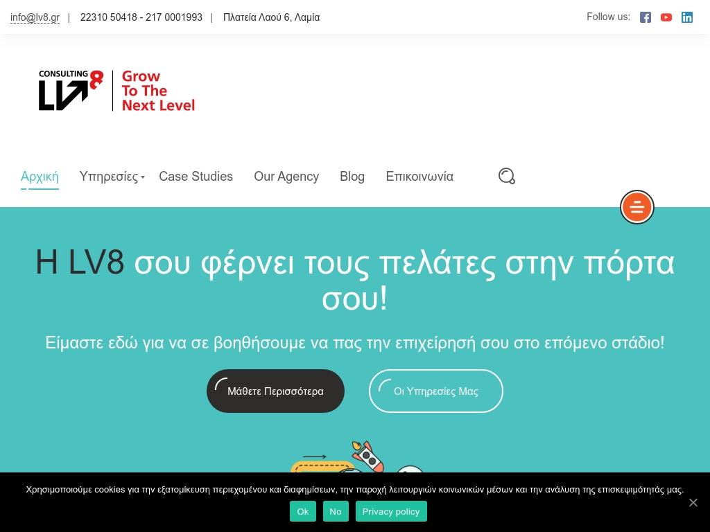Decline cookies with the No button

pos(336,511)
